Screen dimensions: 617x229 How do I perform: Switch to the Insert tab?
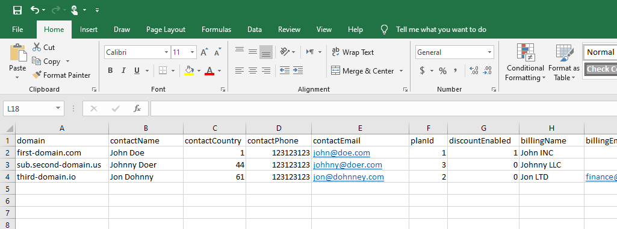pos(89,30)
